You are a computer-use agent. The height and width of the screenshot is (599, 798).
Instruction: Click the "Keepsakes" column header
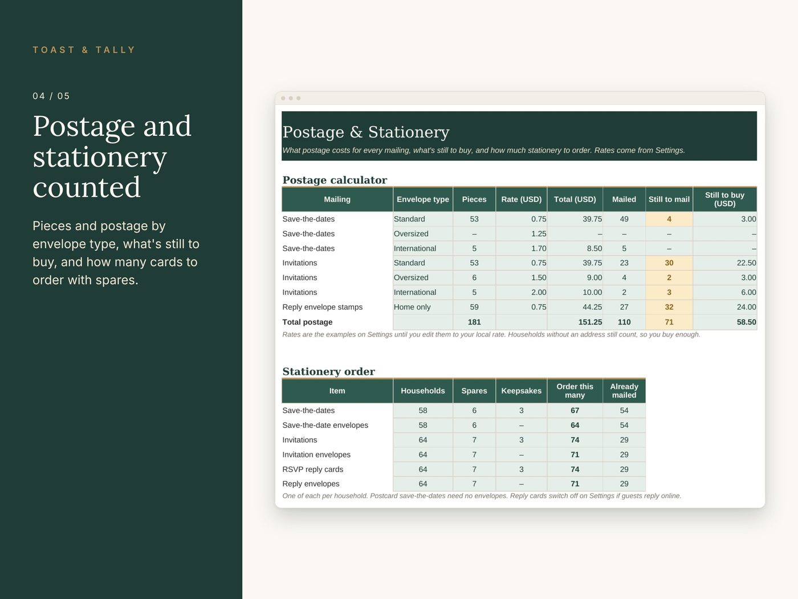[522, 391]
